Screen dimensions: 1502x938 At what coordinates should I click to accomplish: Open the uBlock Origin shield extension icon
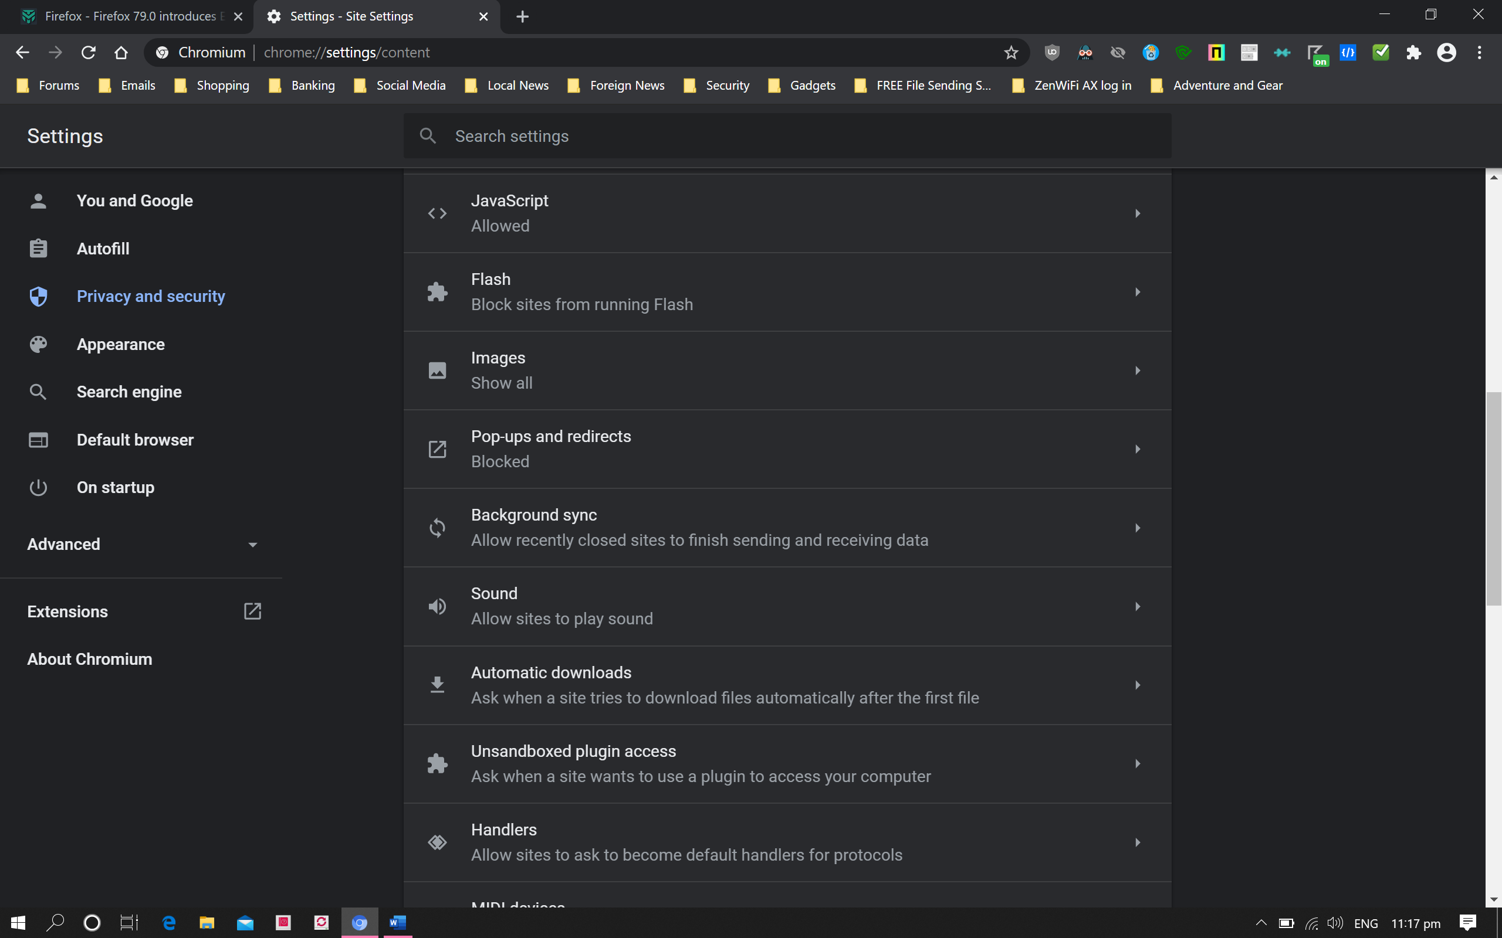[1051, 53]
